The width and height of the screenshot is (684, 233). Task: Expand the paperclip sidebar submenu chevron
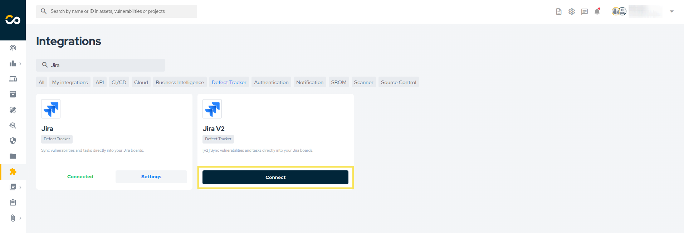20,218
